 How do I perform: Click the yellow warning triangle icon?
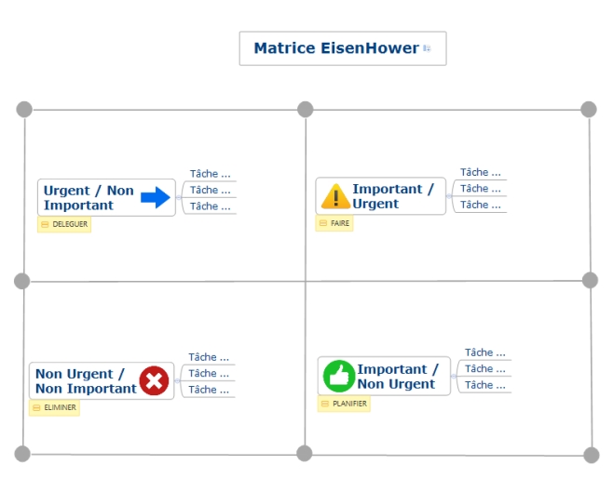(x=335, y=196)
